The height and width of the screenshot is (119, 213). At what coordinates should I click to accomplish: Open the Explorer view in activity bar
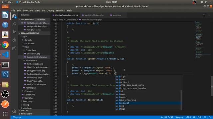14,16
